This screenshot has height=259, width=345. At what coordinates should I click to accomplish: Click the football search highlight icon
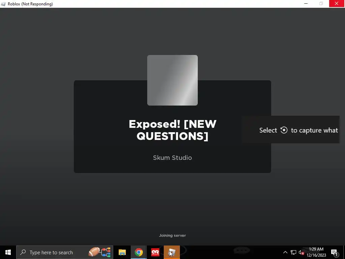click(94, 252)
